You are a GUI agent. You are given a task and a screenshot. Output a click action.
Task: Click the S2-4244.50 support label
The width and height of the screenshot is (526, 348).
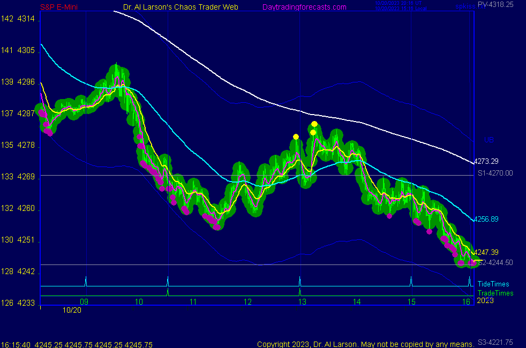[495, 262]
